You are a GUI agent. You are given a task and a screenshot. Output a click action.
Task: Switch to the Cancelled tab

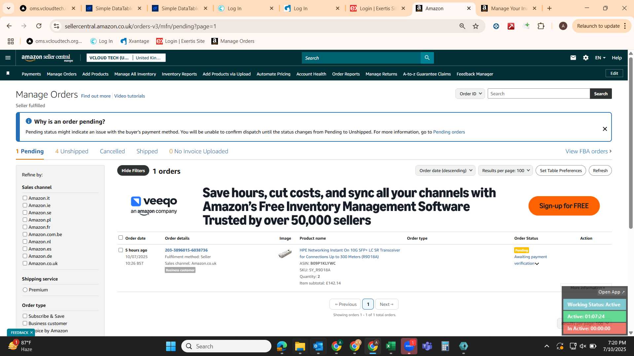pos(112,151)
